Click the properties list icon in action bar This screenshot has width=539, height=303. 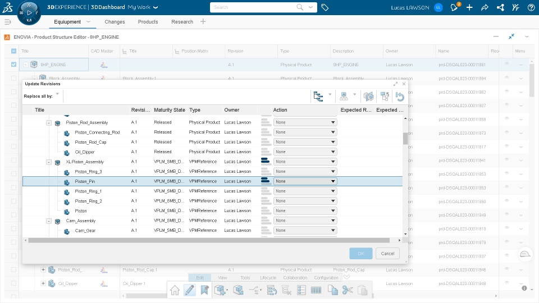[302, 290]
